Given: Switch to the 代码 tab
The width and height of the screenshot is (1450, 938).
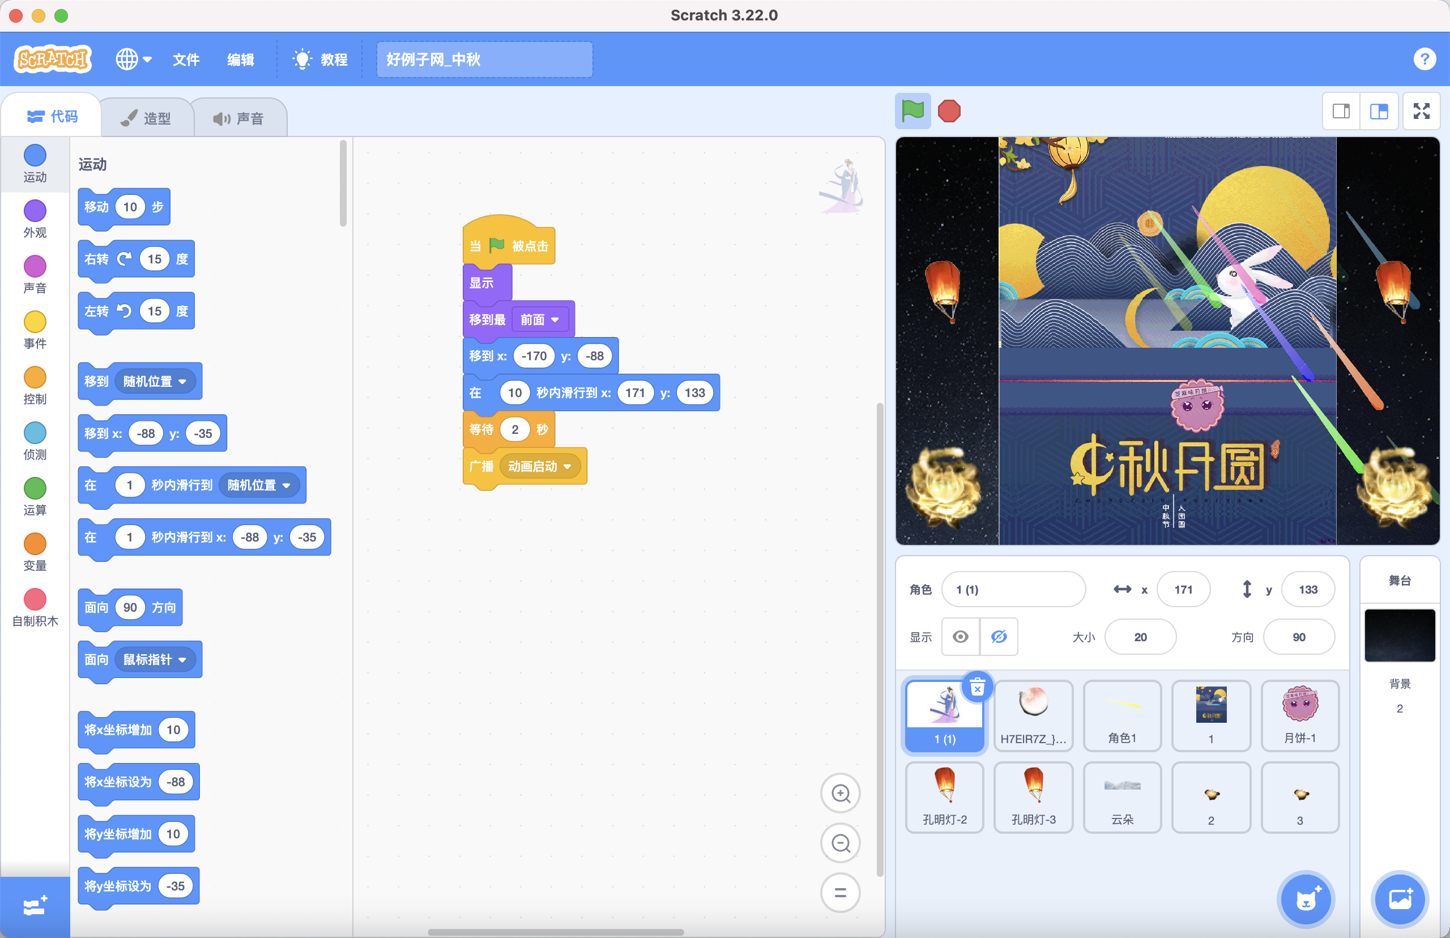Looking at the screenshot, I should (x=52, y=116).
